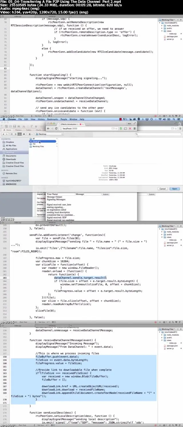The height and width of the screenshot is (427, 183).
Task: Click Chrome's back arrow button
Action: pos(48,129)
